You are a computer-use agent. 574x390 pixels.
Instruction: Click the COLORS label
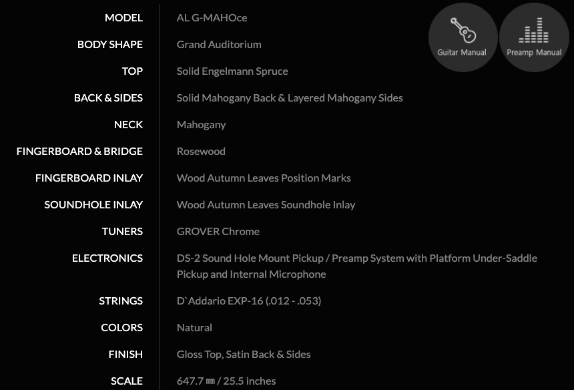click(121, 327)
